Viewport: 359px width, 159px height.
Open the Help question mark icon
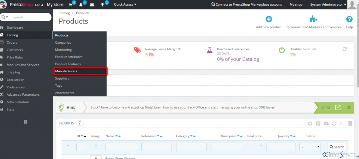click(x=349, y=19)
